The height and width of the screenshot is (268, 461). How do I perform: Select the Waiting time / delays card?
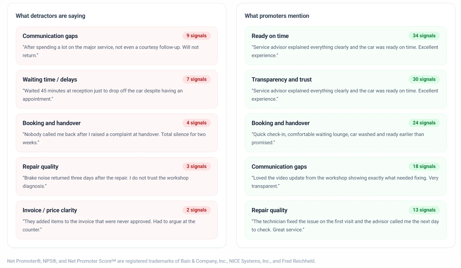tap(117, 89)
